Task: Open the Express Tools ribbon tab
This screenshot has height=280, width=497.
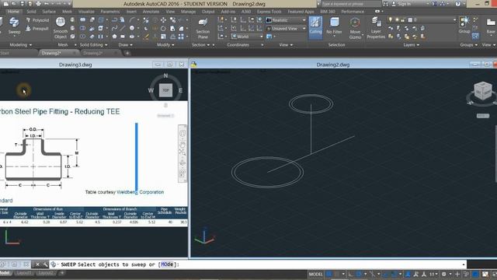Action: [x=269, y=12]
